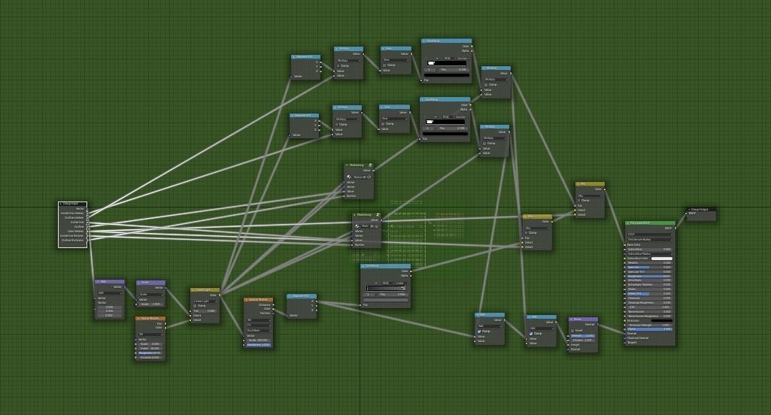Click the Randomness slider in Voronoi Texture
This screenshot has height=415, width=771.
point(259,345)
